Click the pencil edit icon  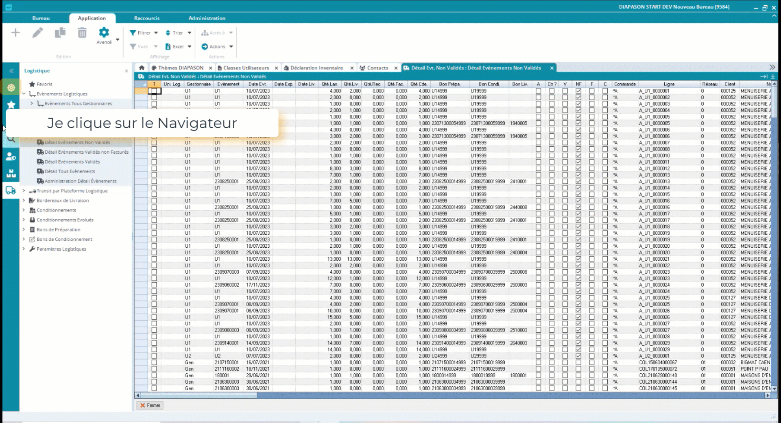pyautogui.click(x=37, y=33)
